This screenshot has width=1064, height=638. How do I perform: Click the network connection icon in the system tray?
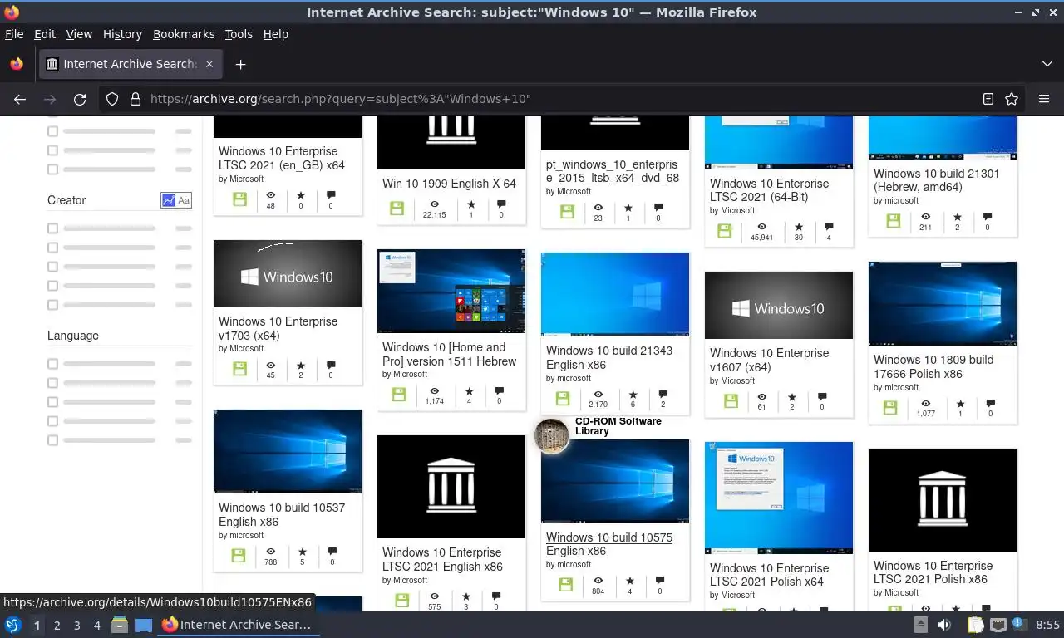click(998, 625)
